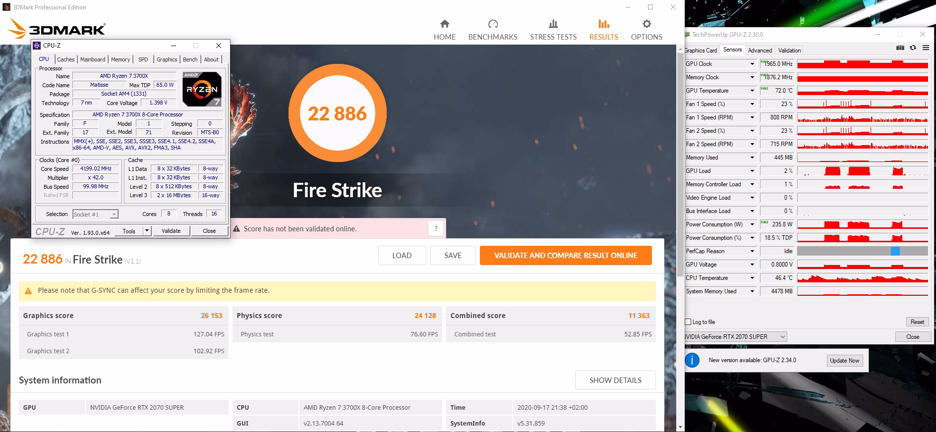Screen dimensions: 936x432
Task: Reset the GPU-Z sensor readings
Action: [x=917, y=322]
